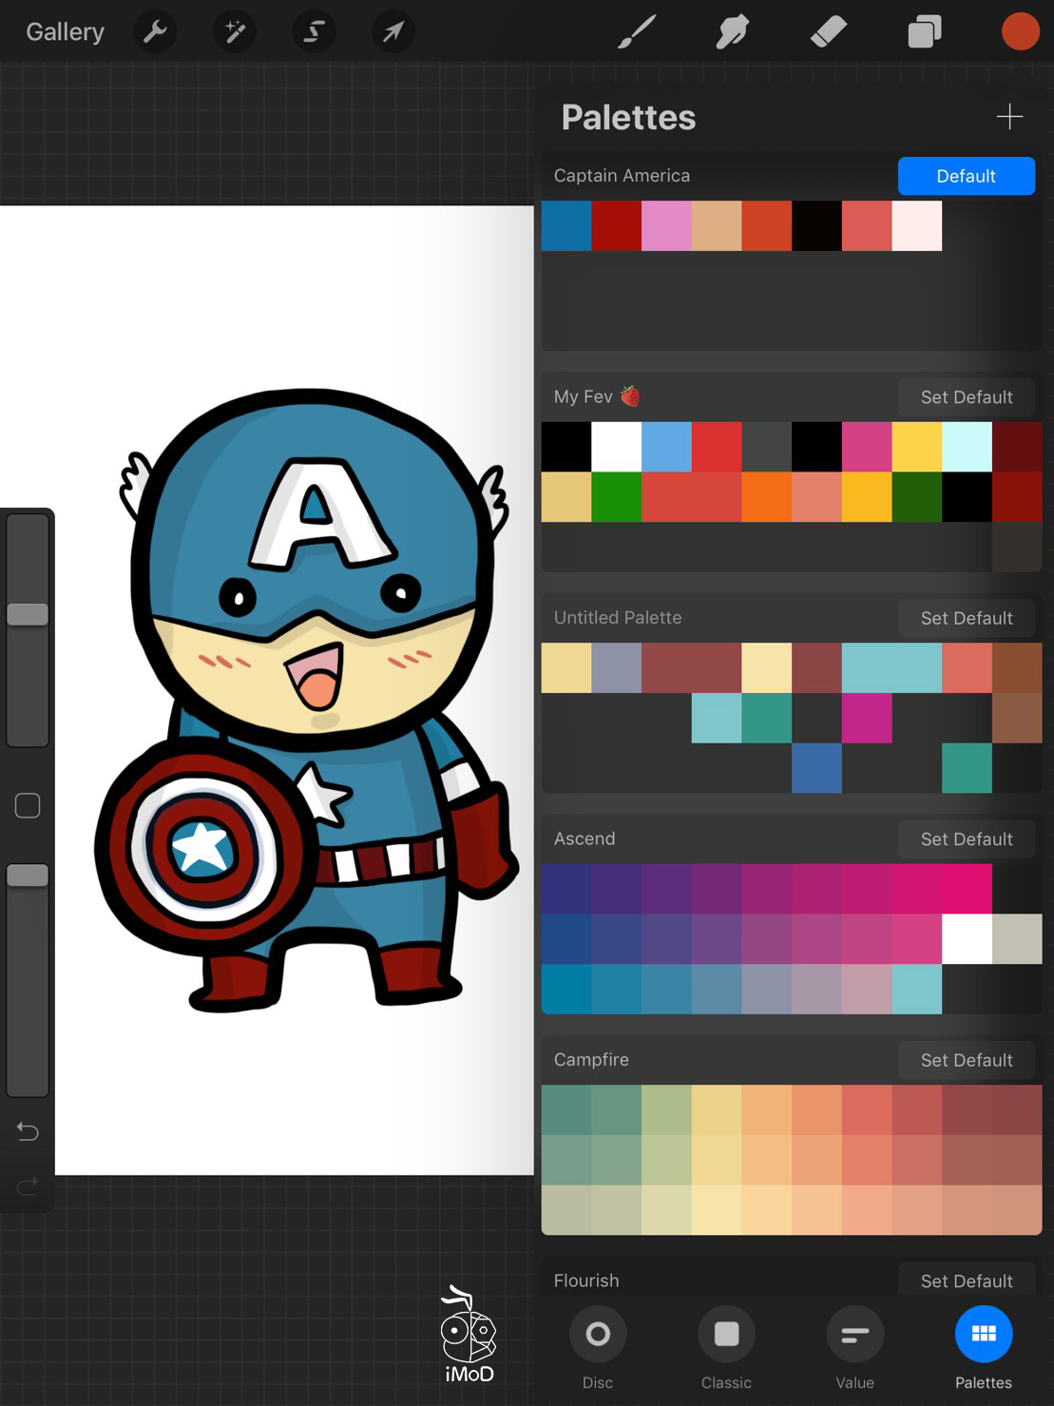
Task: Add a new palette with plus
Action: [x=1009, y=117]
